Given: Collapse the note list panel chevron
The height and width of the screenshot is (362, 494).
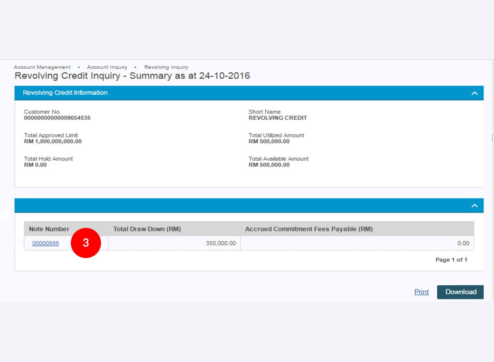Looking at the screenshot, I should click(474, 206).
